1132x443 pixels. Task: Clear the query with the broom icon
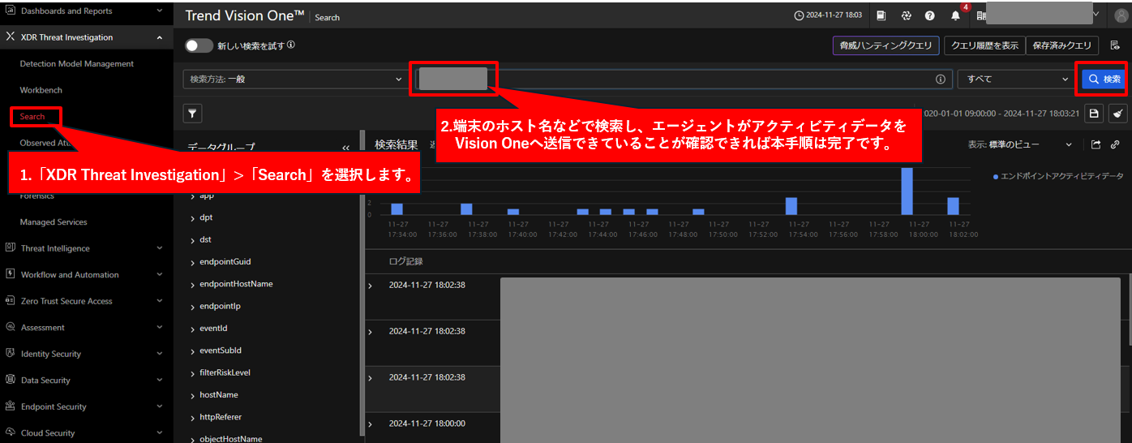1118,114
